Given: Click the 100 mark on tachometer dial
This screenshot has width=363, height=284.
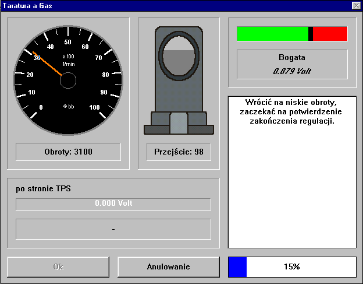Looking at the screenshot, I should pyautogui.click(x=94, y=107).
